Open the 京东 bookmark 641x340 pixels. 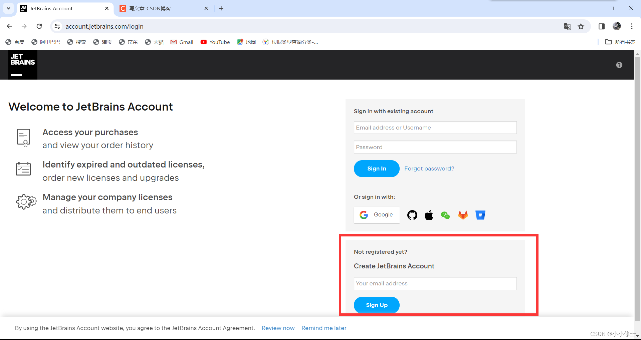(128, 42)
